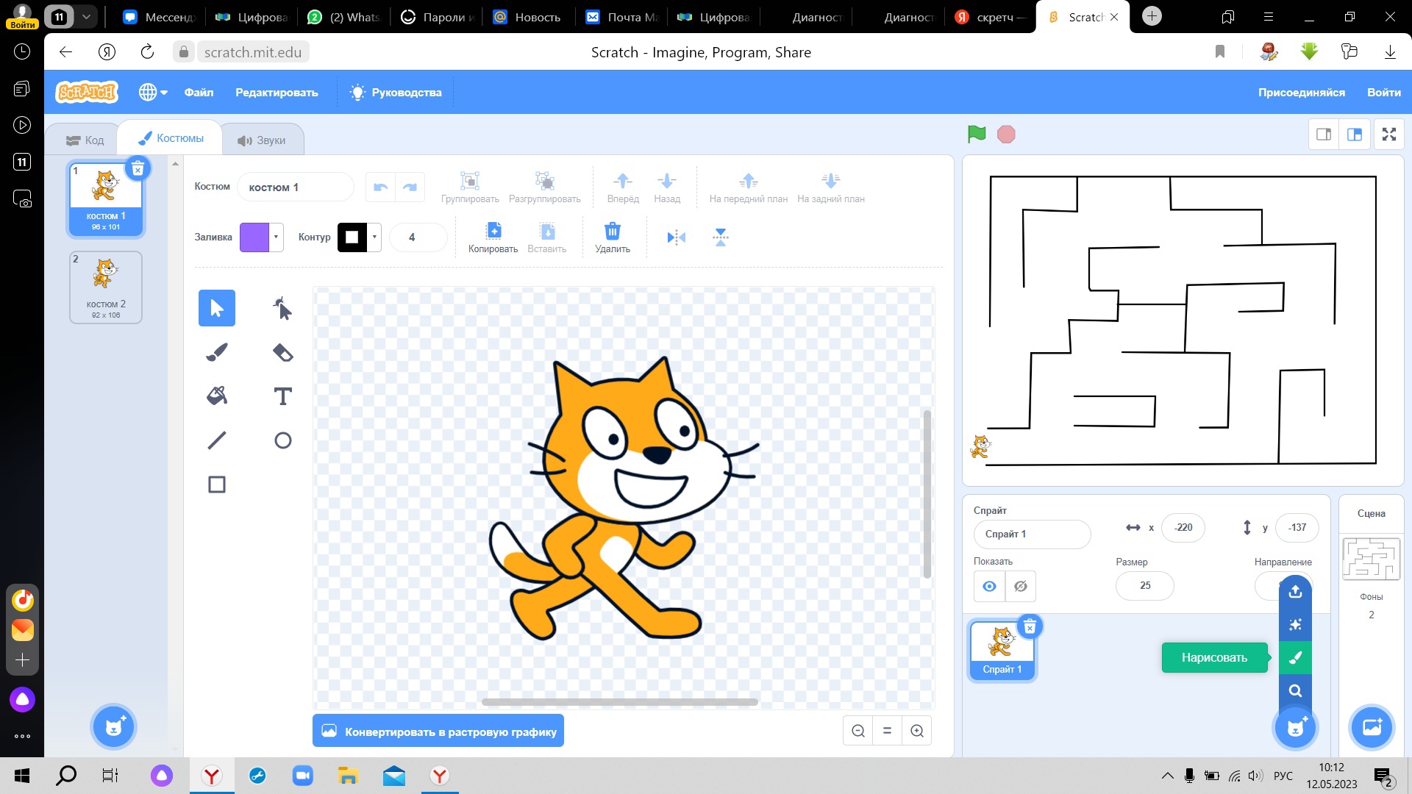
Task: Show the sprite with eye icon
Action: pos(990,586)
